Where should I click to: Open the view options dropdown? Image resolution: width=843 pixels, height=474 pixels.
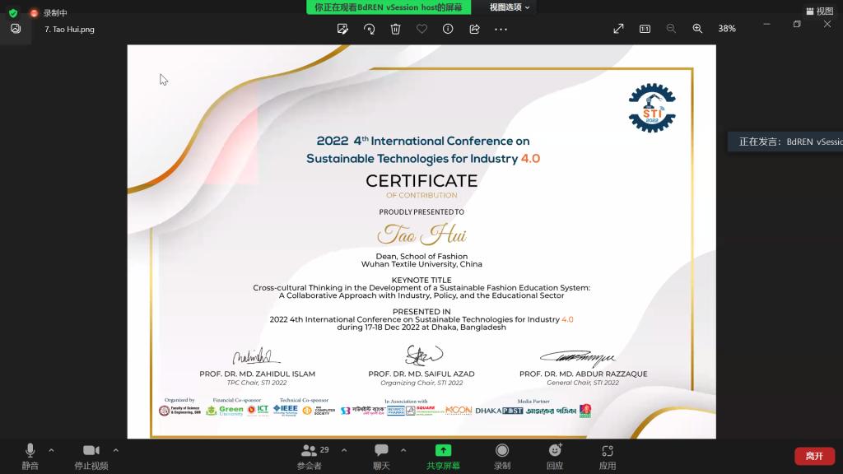coord(510,7)
